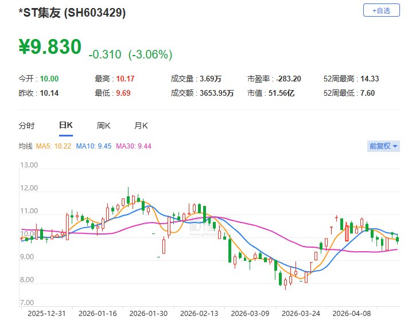Click the dropdown arrow beside 前复权
The image size is (408, 320).
coord(395,146)
